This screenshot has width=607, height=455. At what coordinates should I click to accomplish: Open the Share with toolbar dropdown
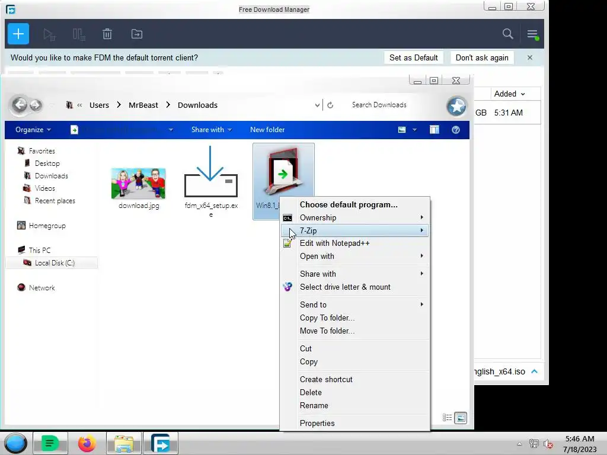(212, 130)
